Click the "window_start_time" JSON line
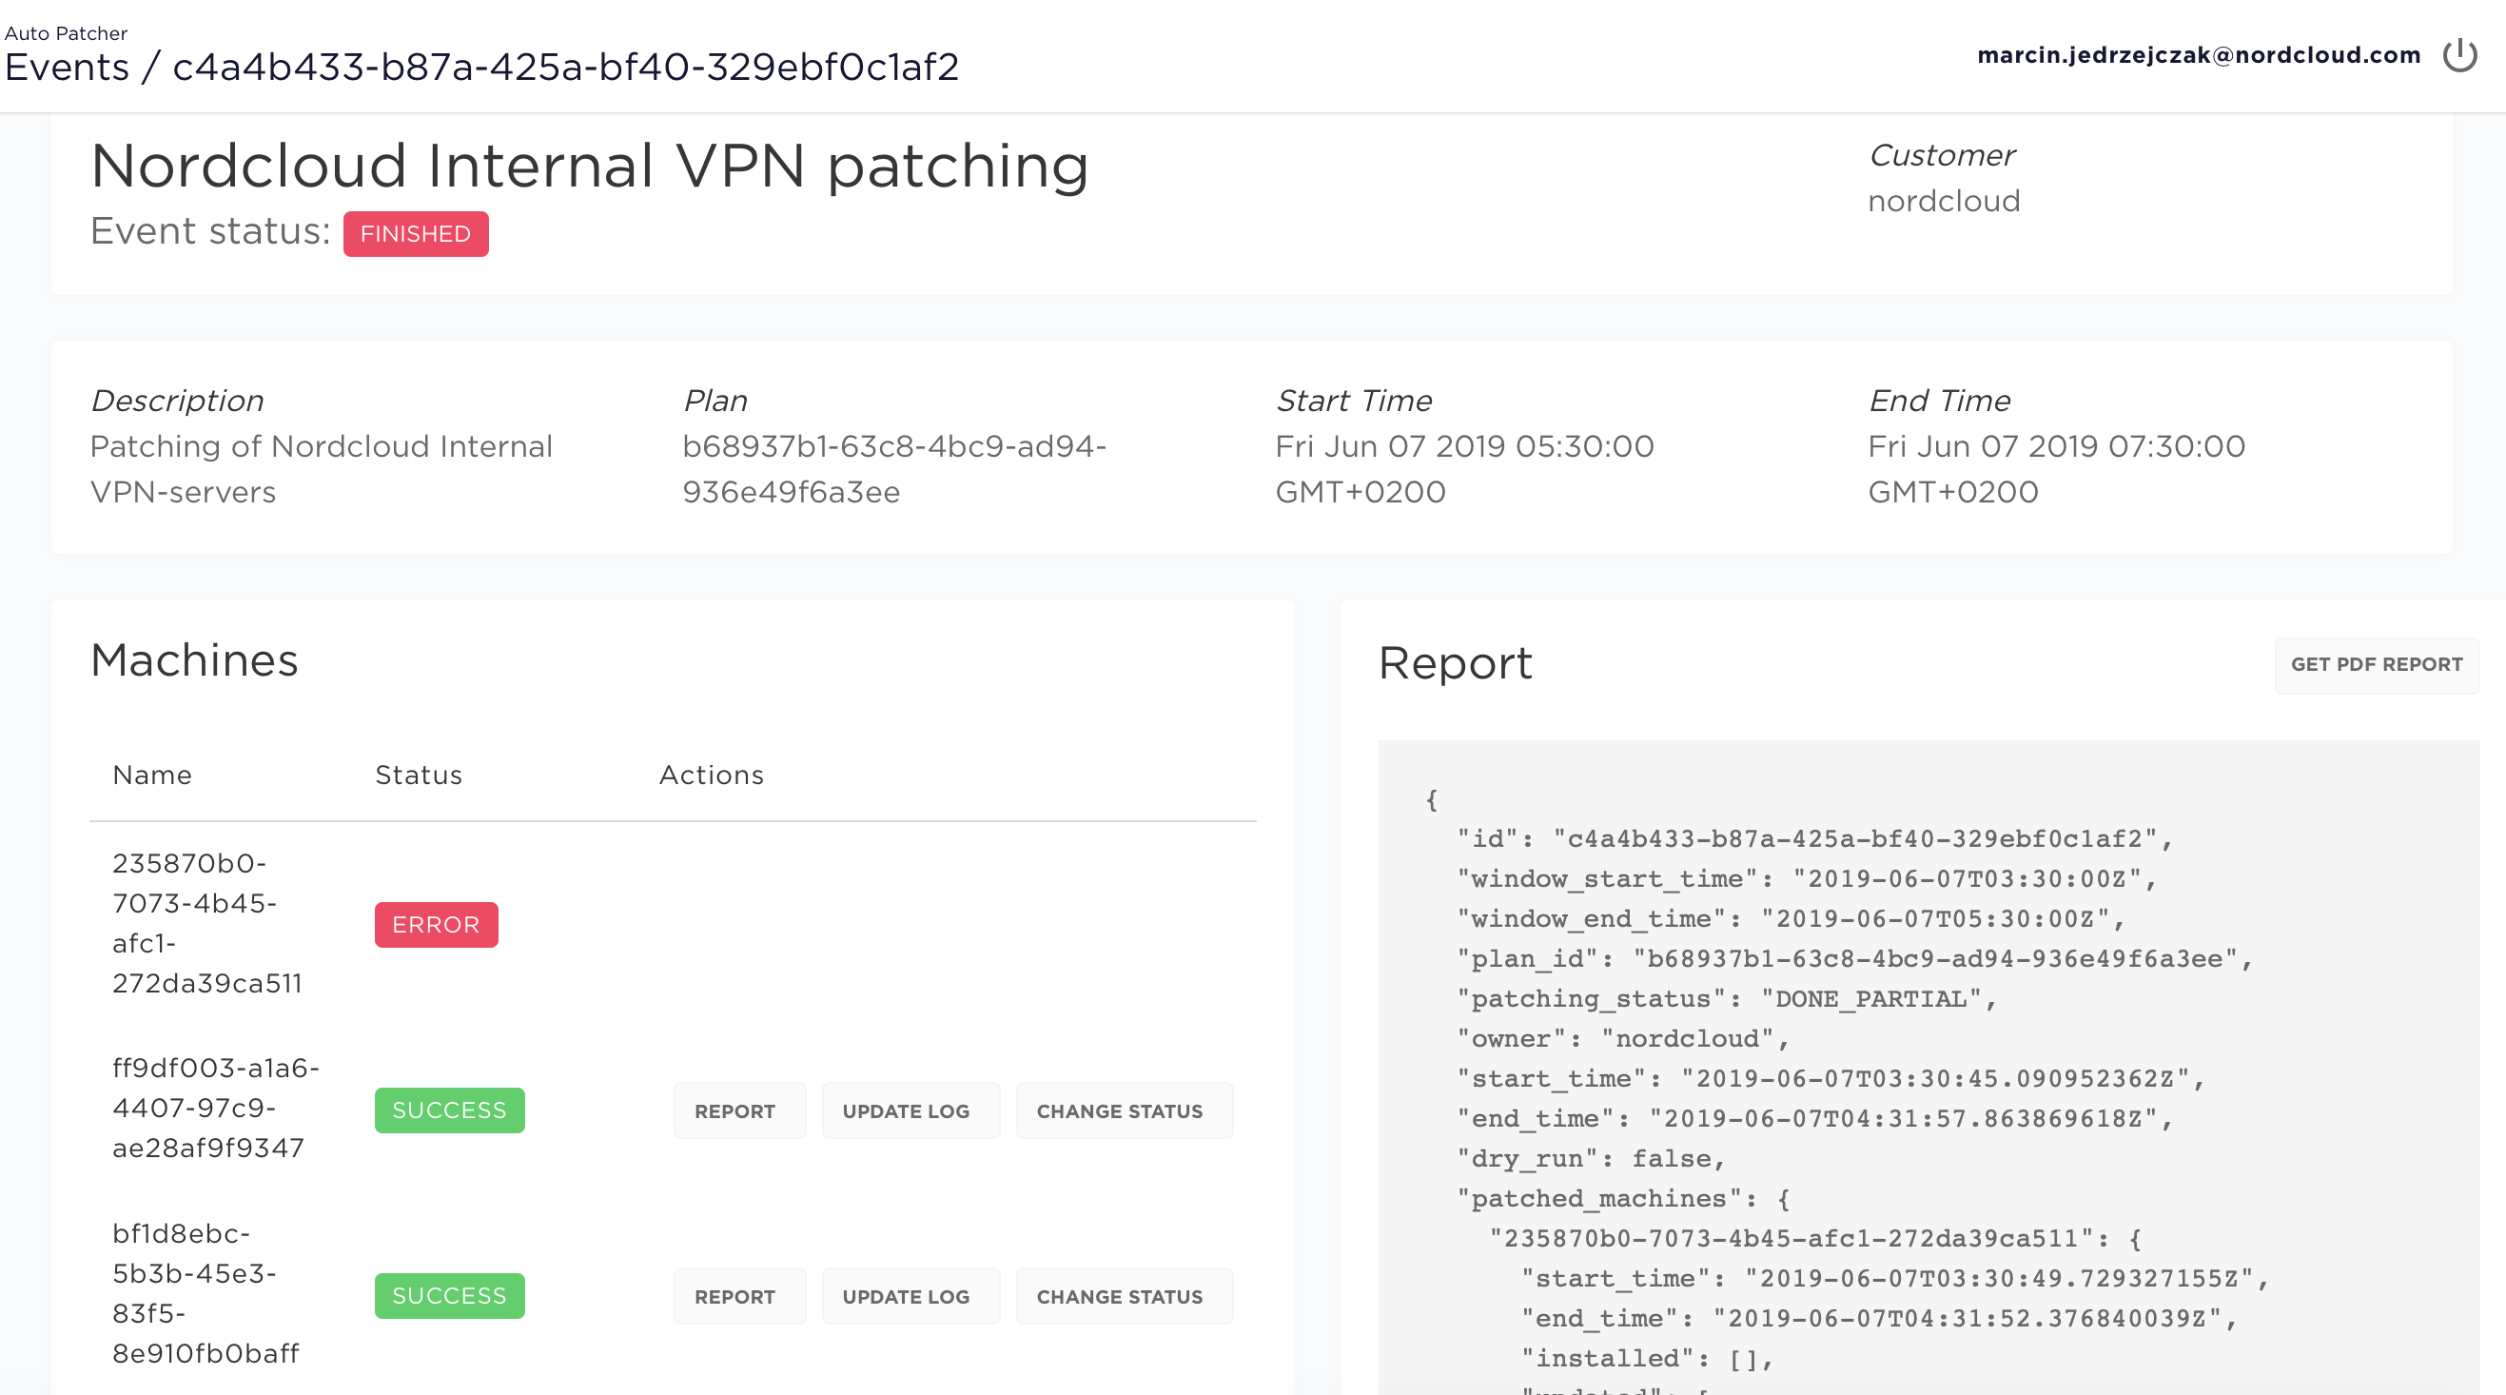This screenshot has width=2506, height=1395. click(x=1808, y=879)
